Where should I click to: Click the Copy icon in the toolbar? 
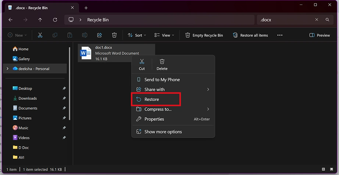tap(55, 35)
